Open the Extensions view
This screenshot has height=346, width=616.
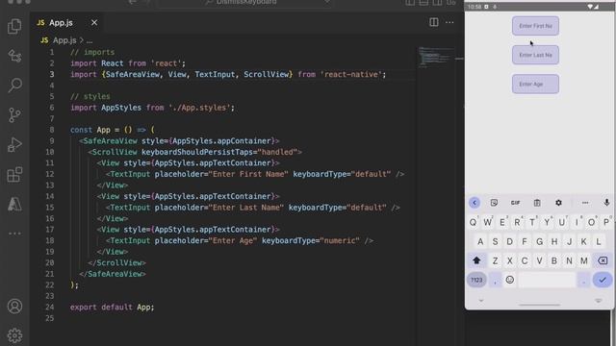coord(14,175)
